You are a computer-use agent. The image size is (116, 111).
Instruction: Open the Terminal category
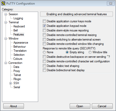click(x=14, y=22)
